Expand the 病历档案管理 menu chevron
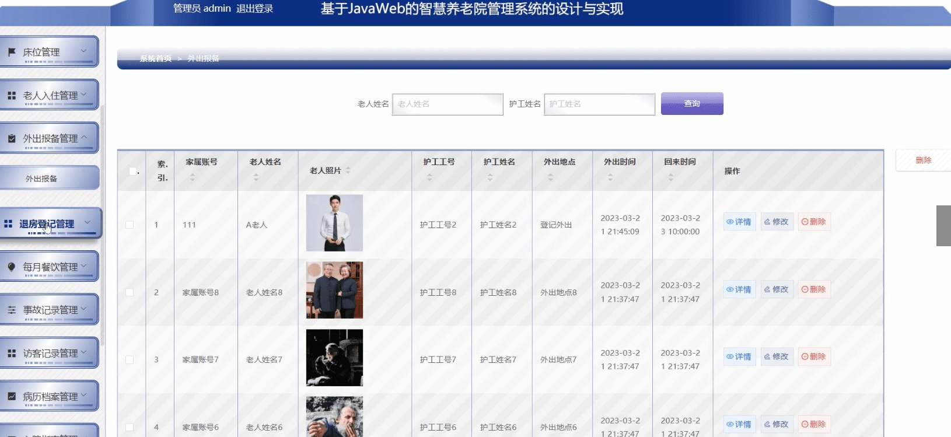Screen dimensions: 951x437 83,395
